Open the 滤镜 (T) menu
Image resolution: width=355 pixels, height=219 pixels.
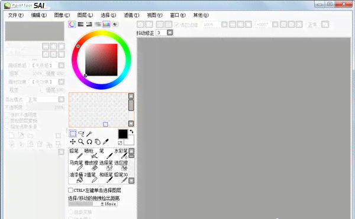pos(131,15)
